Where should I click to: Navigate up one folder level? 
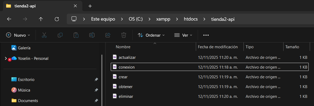pyautogui.click(x=41, y=19)
